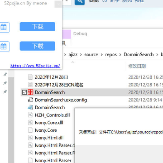Go to repos folder in the breadcrumb
The height and width of the screenshot is (163, 163).
tap(111, 54)
